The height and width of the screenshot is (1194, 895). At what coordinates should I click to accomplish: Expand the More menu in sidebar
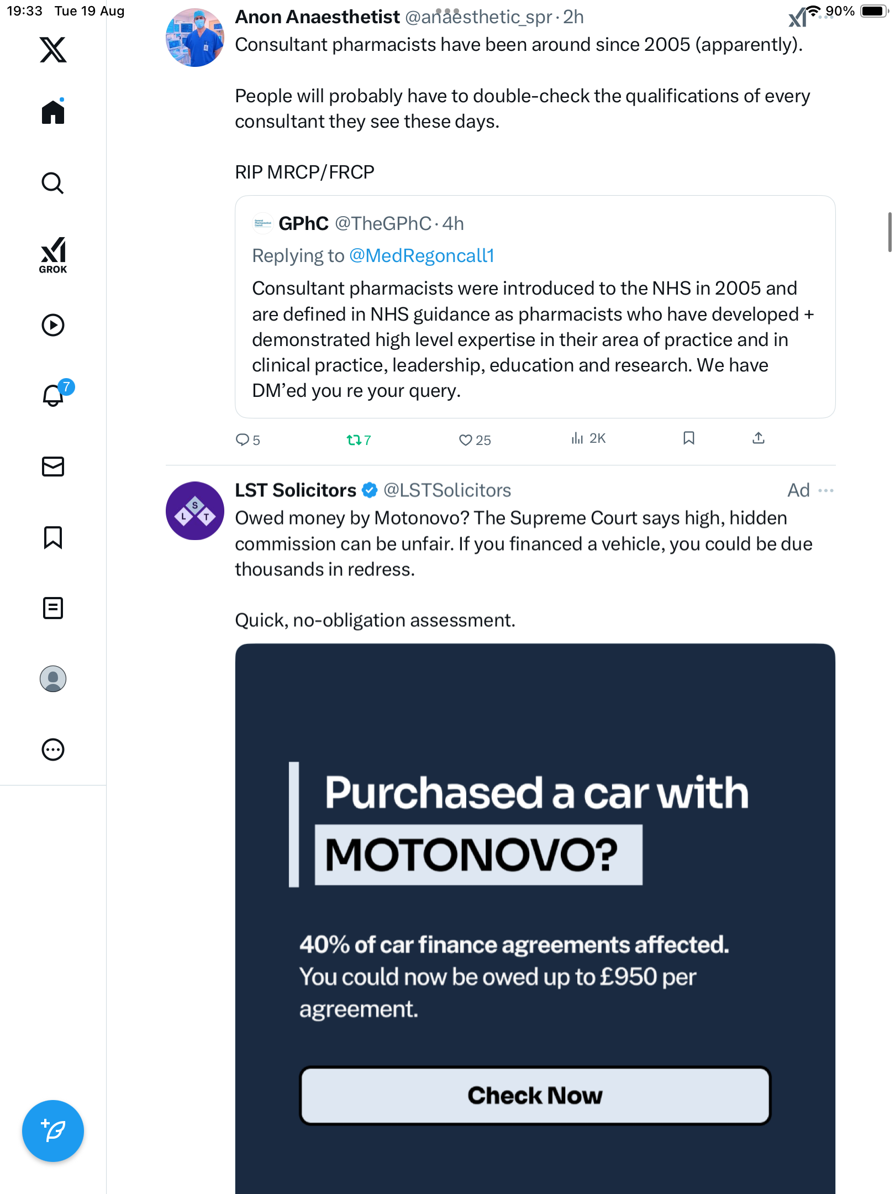[x=53, y=750]
